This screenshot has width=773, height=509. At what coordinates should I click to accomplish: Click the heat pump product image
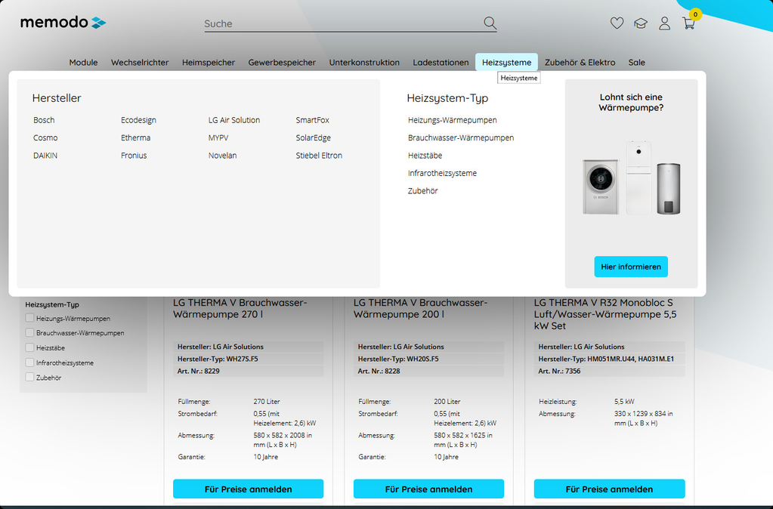[630, 178]
